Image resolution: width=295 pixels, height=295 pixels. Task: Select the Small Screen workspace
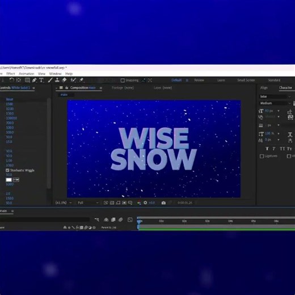click(246, 80)
